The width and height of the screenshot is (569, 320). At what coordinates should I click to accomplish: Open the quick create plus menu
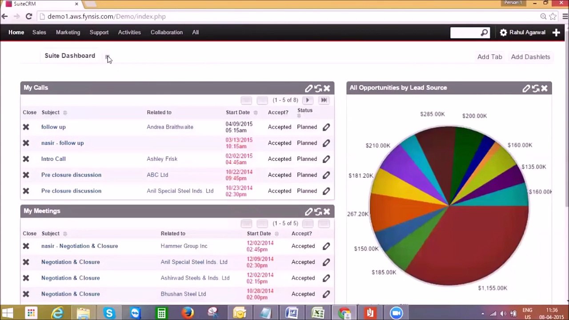(556, 32)
